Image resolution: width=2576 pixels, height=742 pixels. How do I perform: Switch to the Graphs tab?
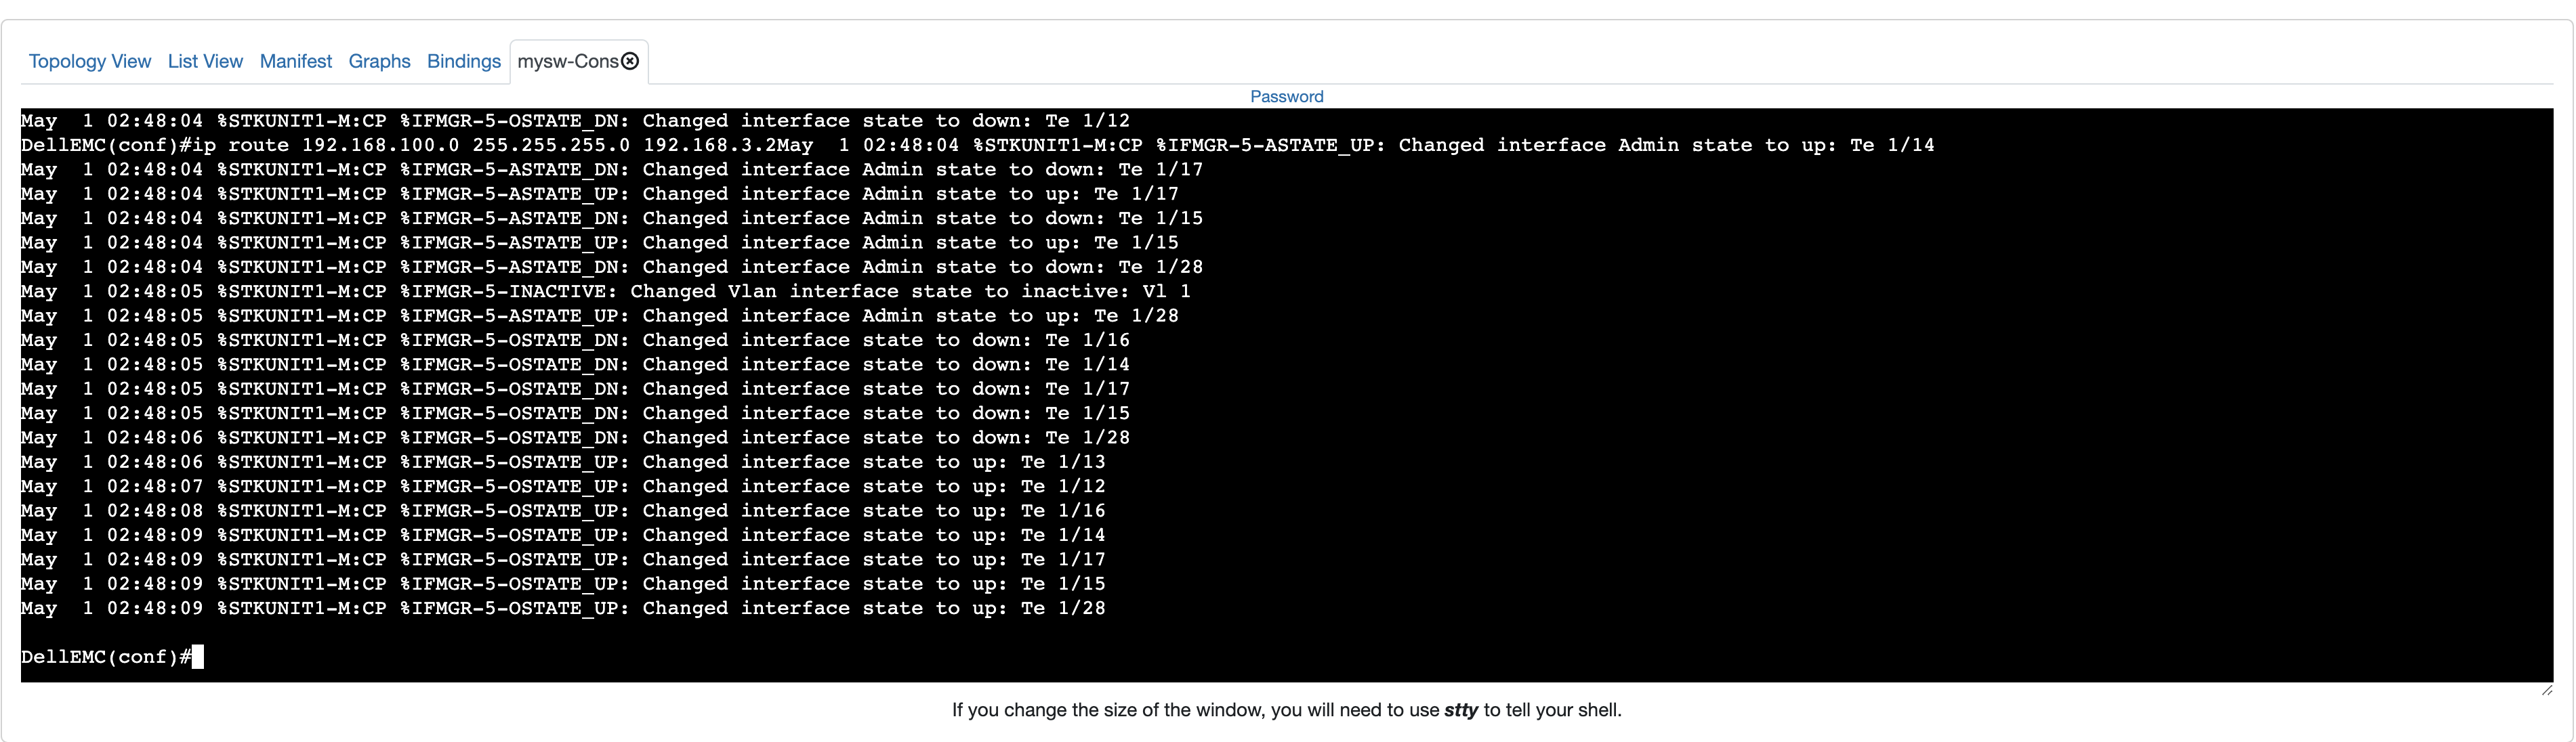click(379, 62)
